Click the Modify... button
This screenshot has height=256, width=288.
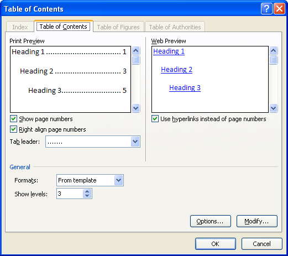pos(257,221)
